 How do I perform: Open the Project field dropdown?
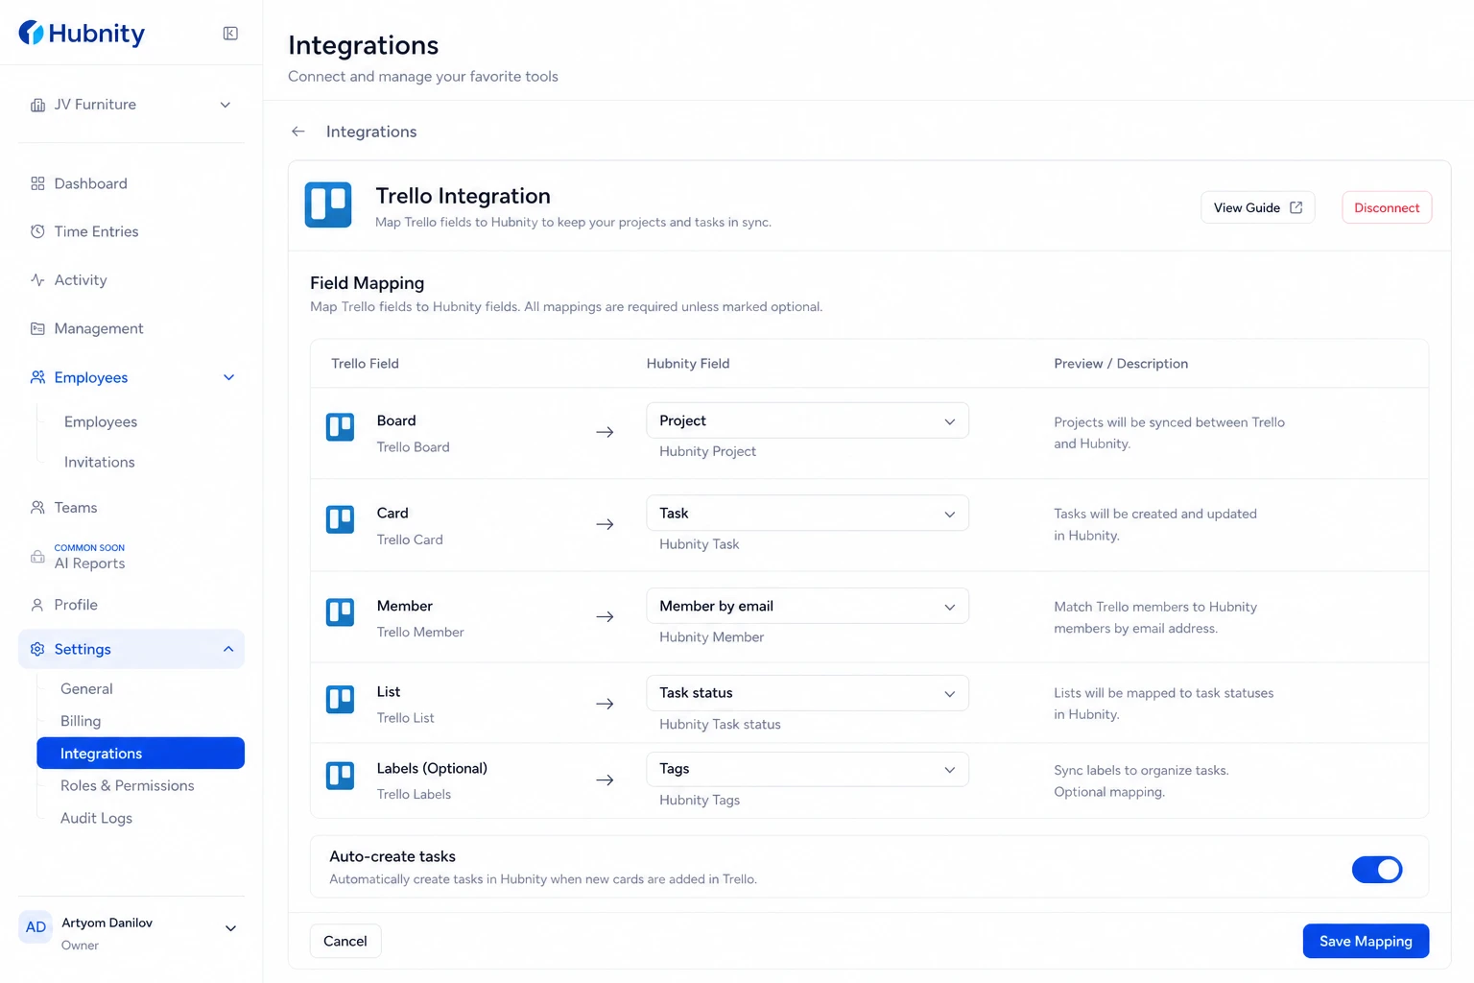pos(807,420)
